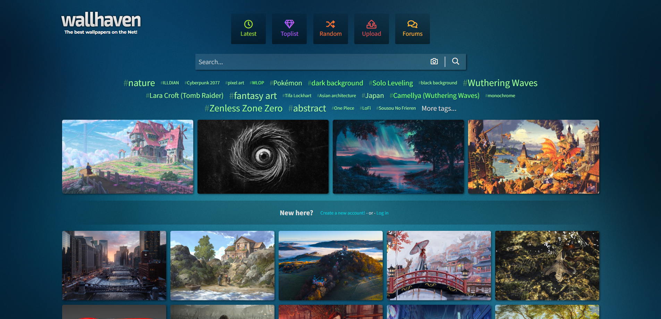The height and width of the screenshot is (319, 661).
Task: Open the #abstract tag
Action: (x=307, y=108)
